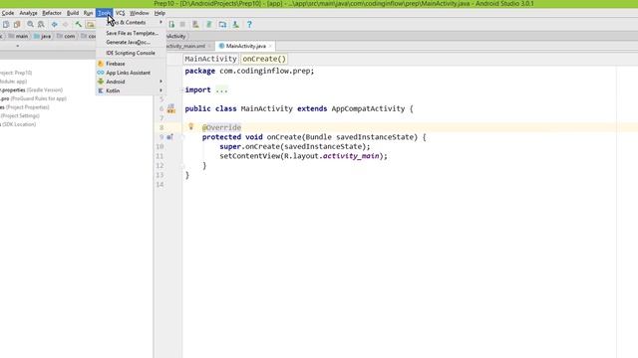Viewport: 638px width, 358px height.
Task: Open the Help menu
Action: coord(159,13)
